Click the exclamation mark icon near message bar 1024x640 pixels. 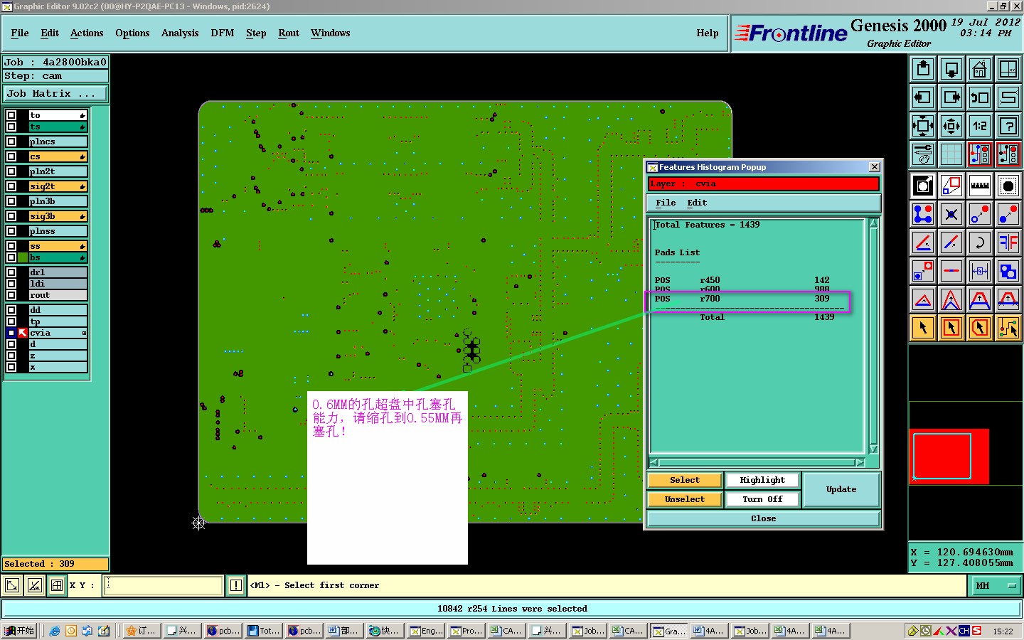coord(236,585)
